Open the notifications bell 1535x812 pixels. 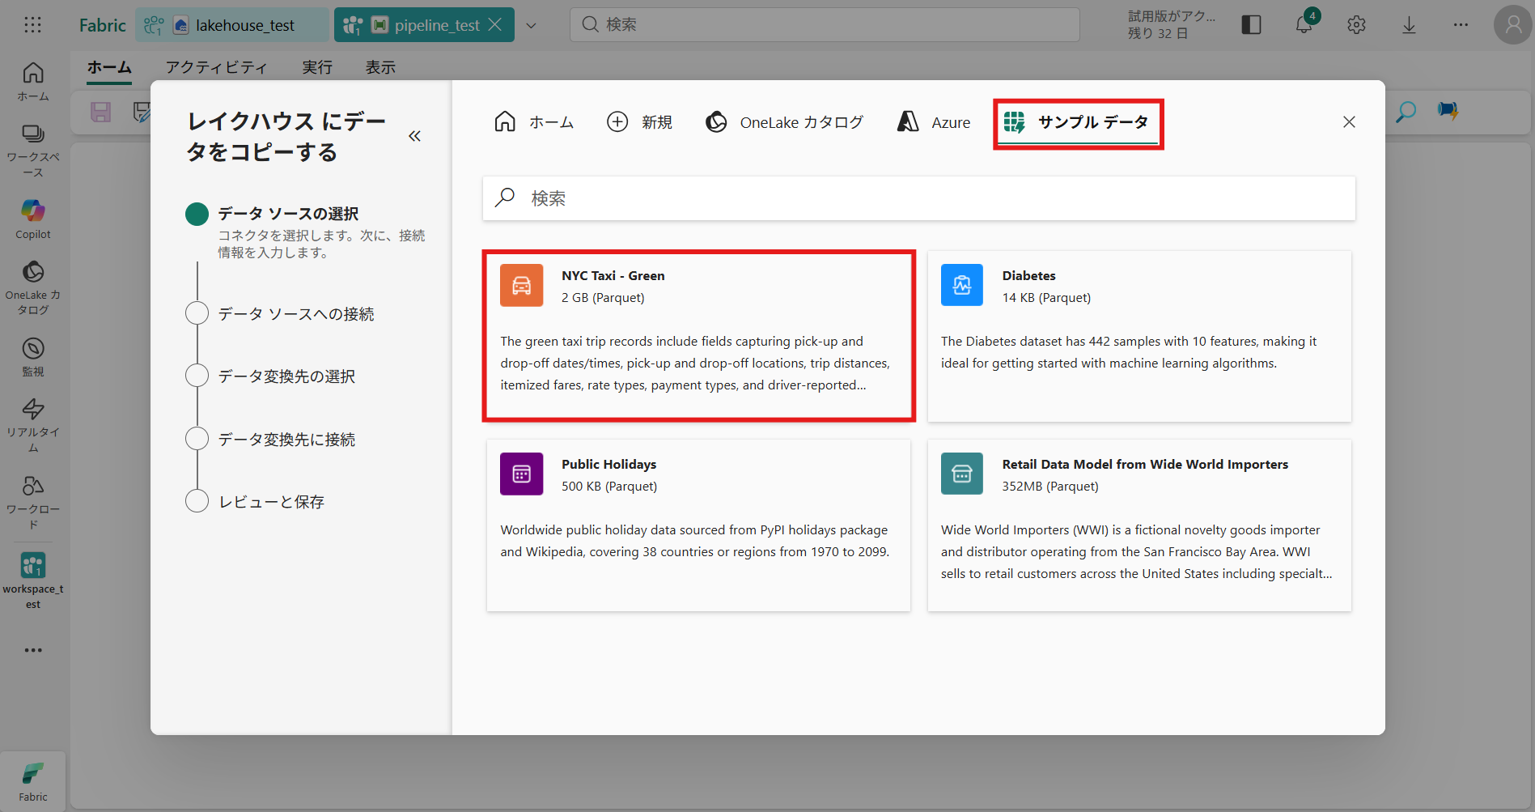click(x=1304, y=25)
